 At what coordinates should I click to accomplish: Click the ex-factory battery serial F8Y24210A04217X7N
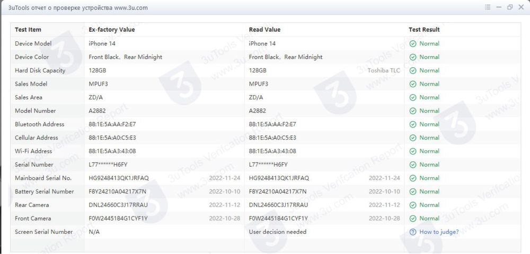pos(117,192)
